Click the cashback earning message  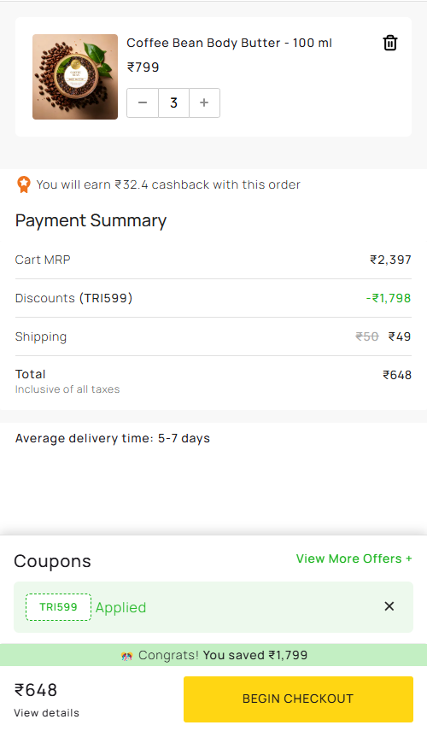pyautogui.click(x=168, y=184)
